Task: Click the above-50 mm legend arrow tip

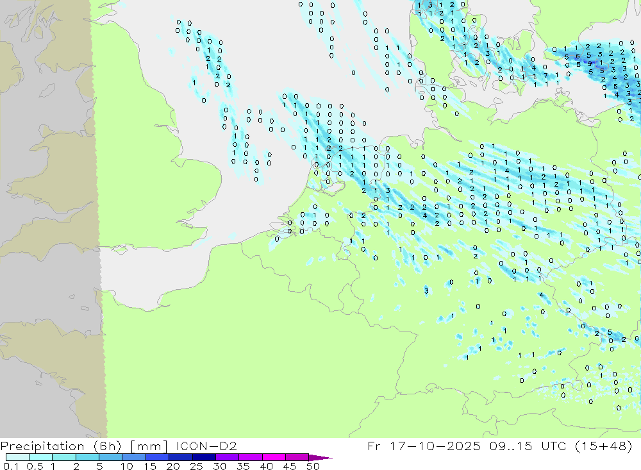Action: coord(321,457)
